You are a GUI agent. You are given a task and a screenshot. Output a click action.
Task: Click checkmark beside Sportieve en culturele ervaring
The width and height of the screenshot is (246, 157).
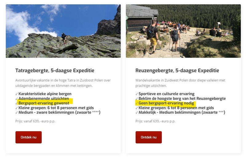pyautogui.click(x=137, y=94)
